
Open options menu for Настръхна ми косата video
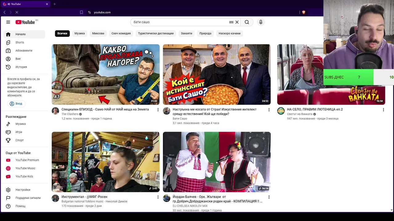(x=269, y=110)
